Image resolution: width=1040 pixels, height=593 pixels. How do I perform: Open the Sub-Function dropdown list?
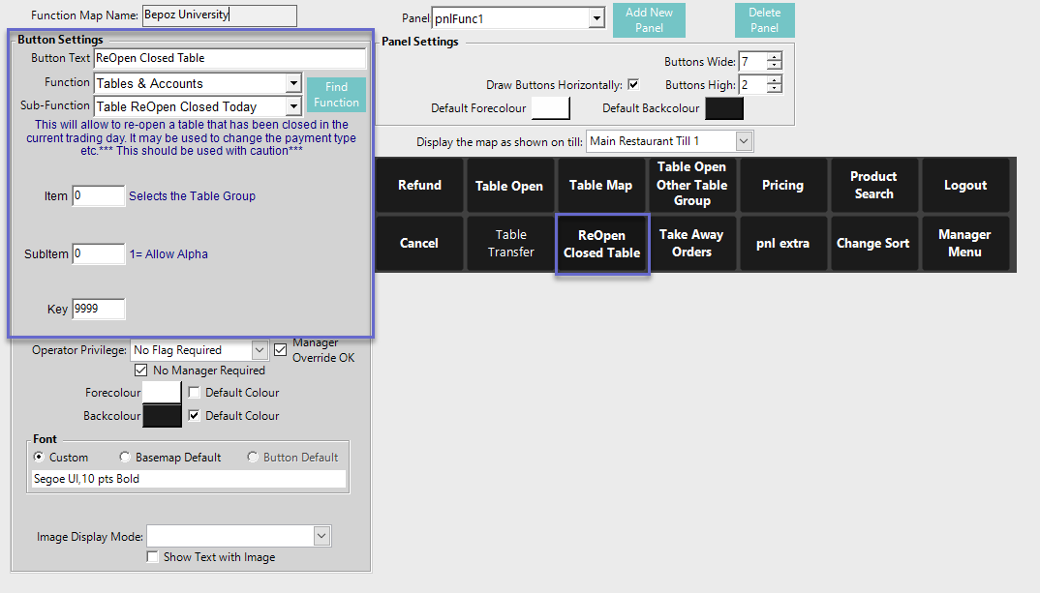[293, 106]
